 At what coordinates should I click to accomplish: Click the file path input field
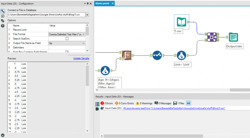pyautogui.click(x=46, y=15)
